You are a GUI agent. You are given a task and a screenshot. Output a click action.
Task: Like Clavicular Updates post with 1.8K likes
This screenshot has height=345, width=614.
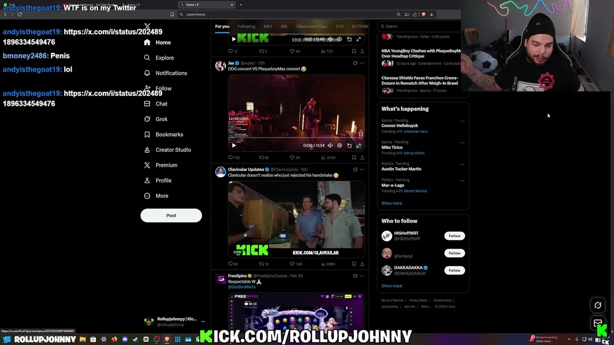pos(296,264)
